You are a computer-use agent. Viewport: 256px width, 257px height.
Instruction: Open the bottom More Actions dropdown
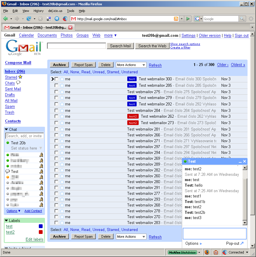tap(131, 237)
